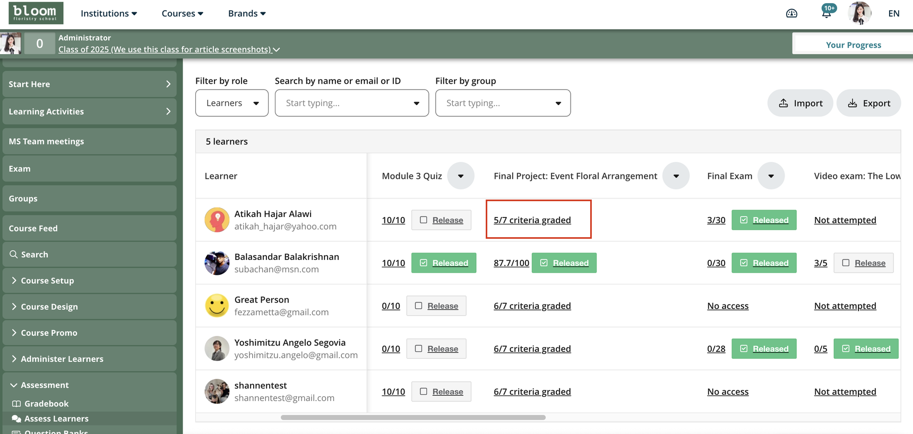Unrelease Balasandar's Final Project grade
This screenshot has height=434, width=913.
(564, 263)
